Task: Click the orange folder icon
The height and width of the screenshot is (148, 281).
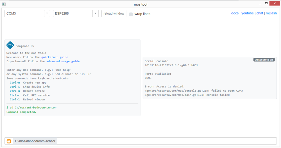Action: 9,141
